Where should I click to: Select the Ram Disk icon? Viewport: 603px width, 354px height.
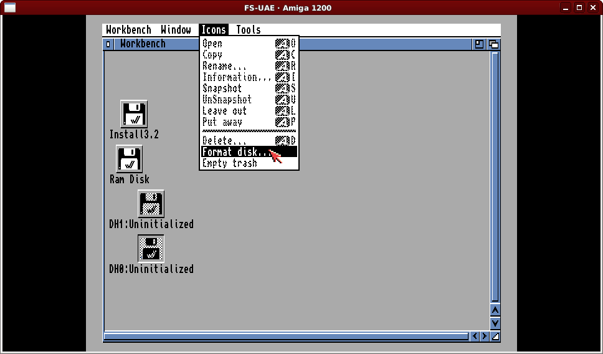129,159
